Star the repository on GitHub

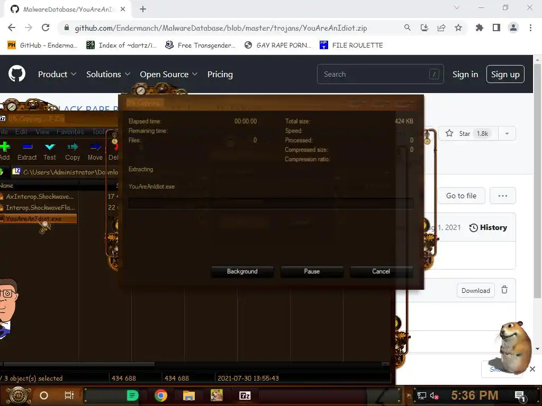pyautogui.click(x=468, y=134)
